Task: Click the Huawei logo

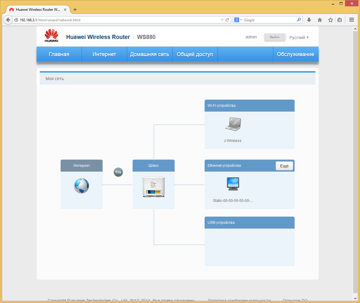Action: 51,35
